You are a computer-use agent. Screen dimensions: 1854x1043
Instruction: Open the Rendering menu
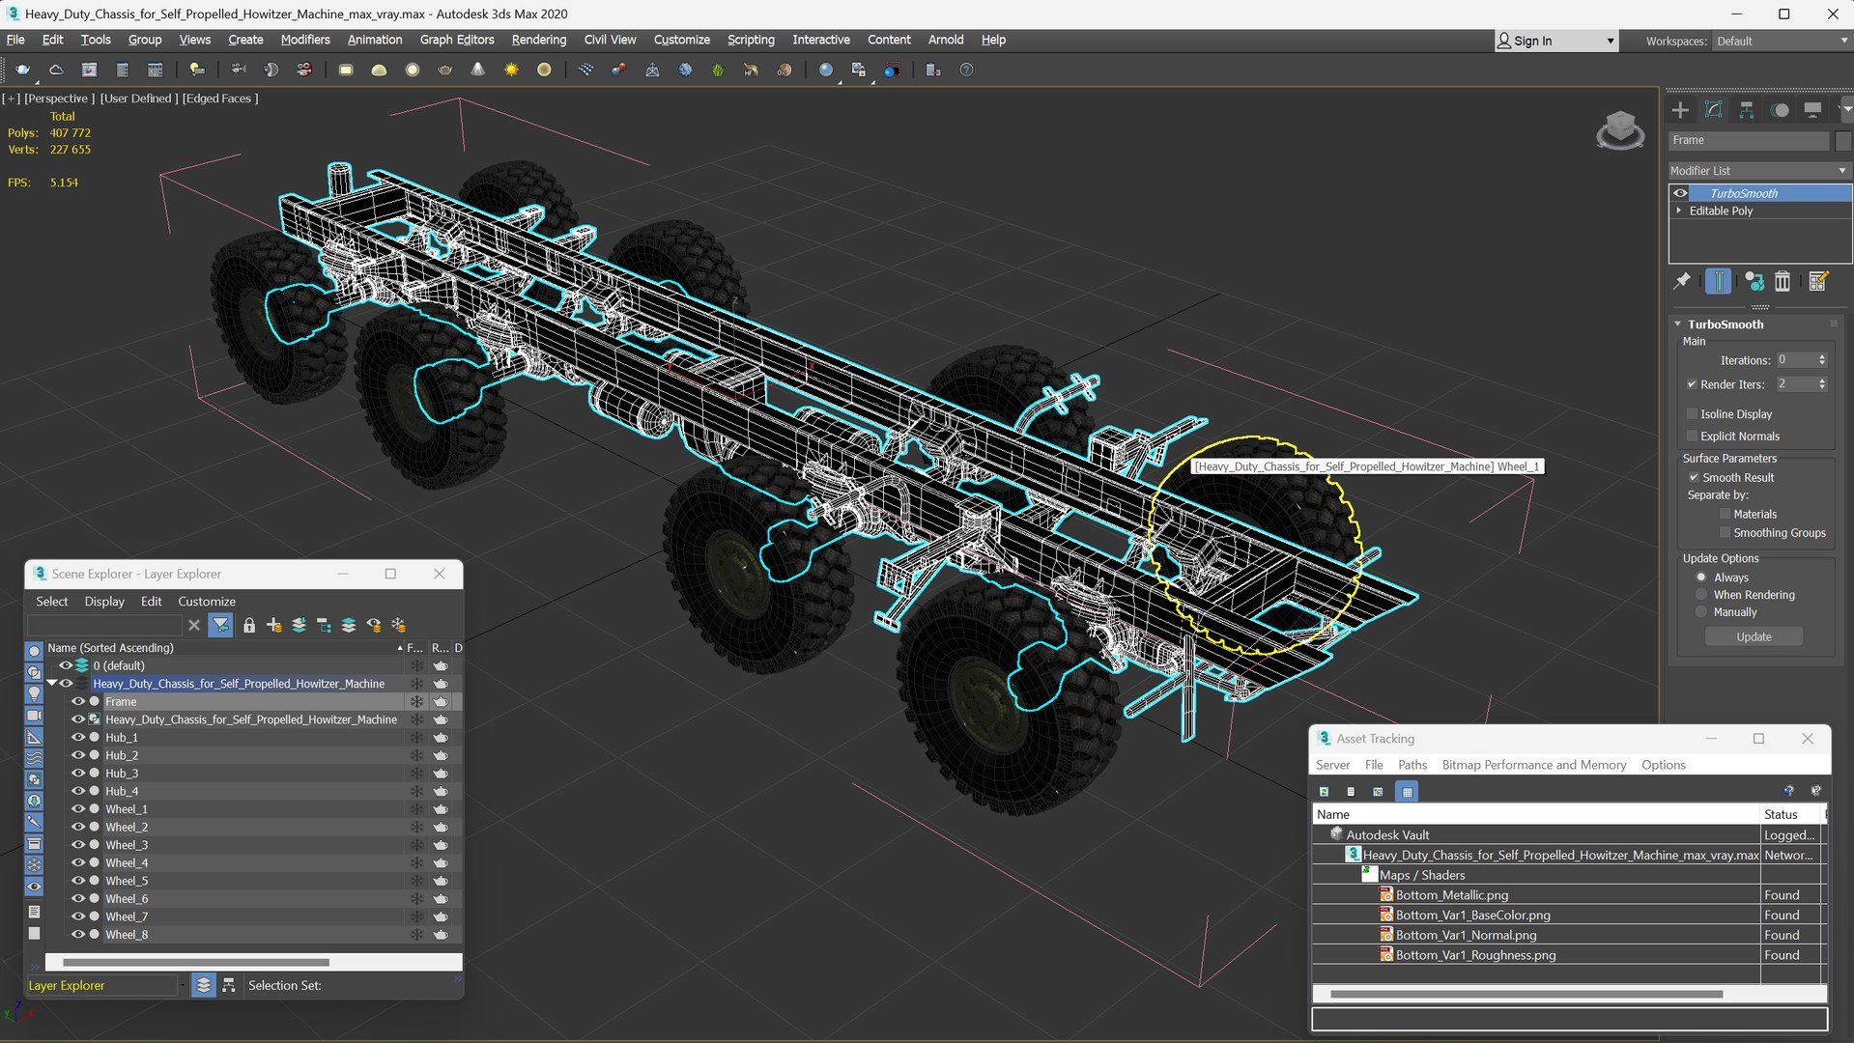[539, 40]
